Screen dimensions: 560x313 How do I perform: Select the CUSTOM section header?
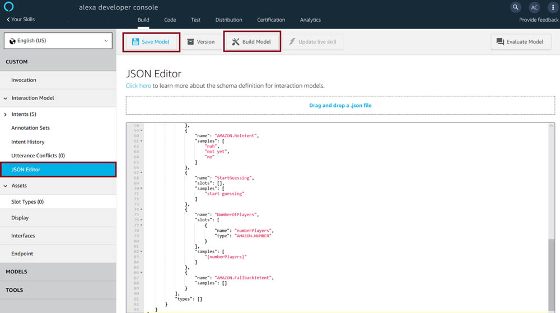click(58, 62)
